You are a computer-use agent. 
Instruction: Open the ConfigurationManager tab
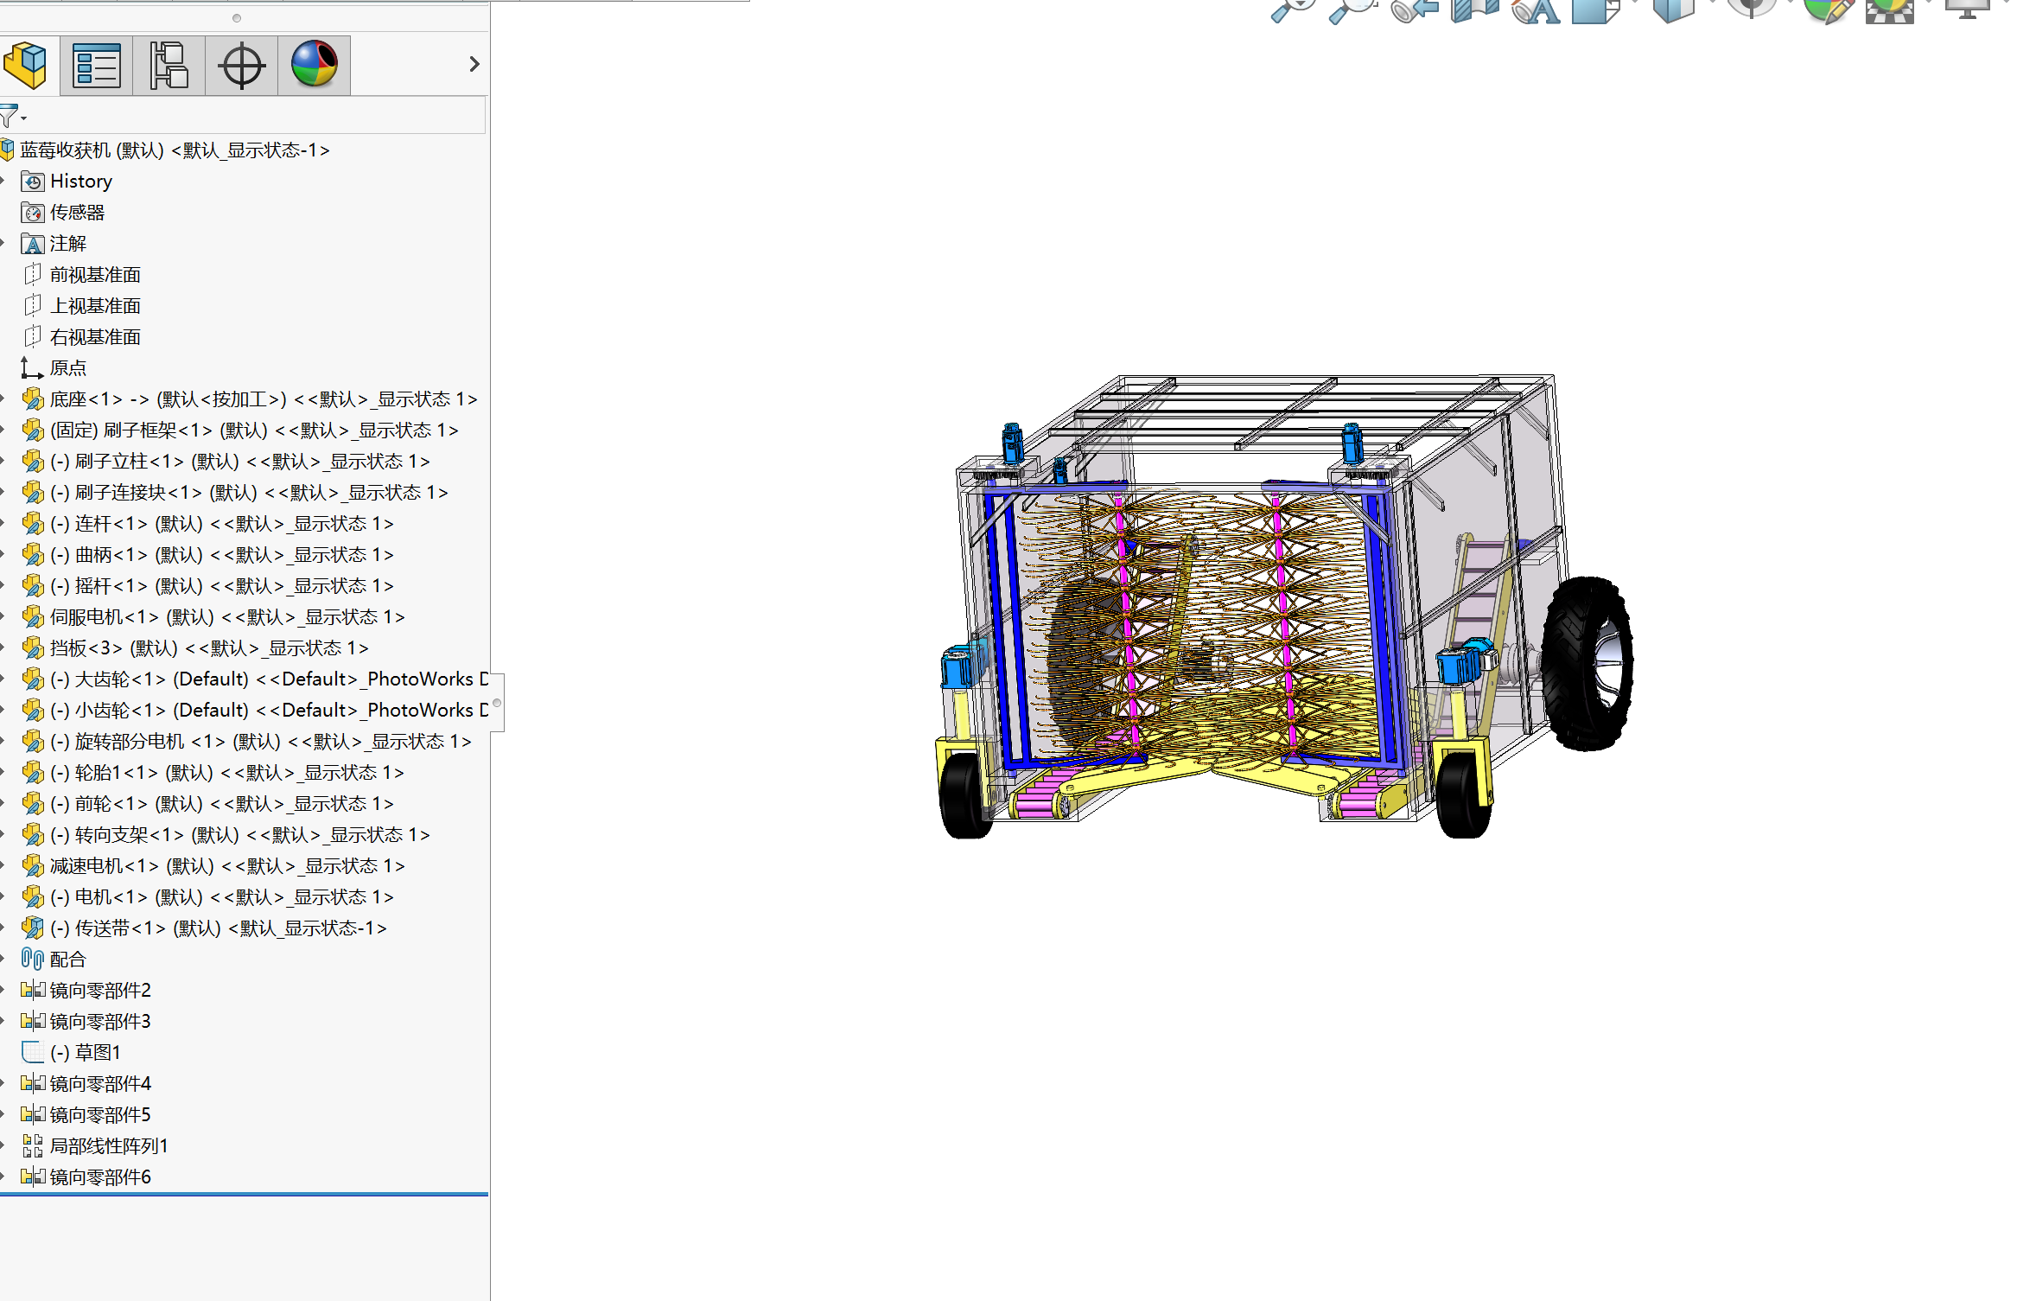pyautogui.click(x=169, y=66)
